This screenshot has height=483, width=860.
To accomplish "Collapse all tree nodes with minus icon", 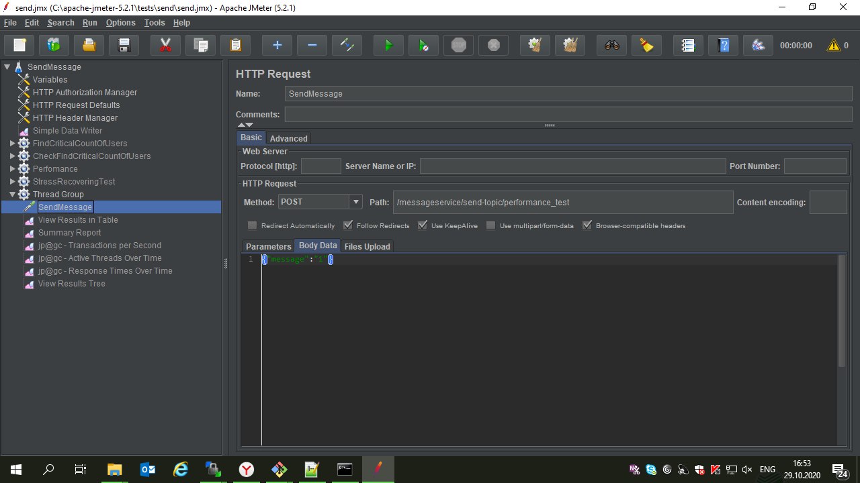I will point(312,46).
